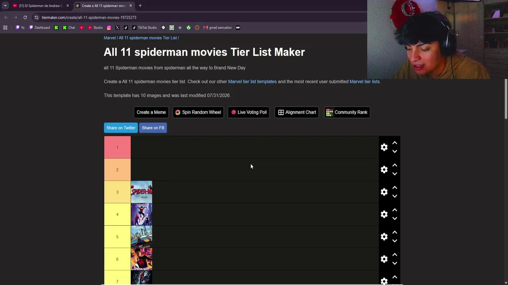The width and height of the screenshot is (508, 285).
Task: Go forward to the next page
Action: (x=15, y=17)
